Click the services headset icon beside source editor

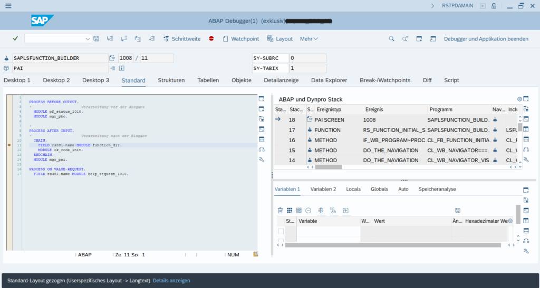262,149
